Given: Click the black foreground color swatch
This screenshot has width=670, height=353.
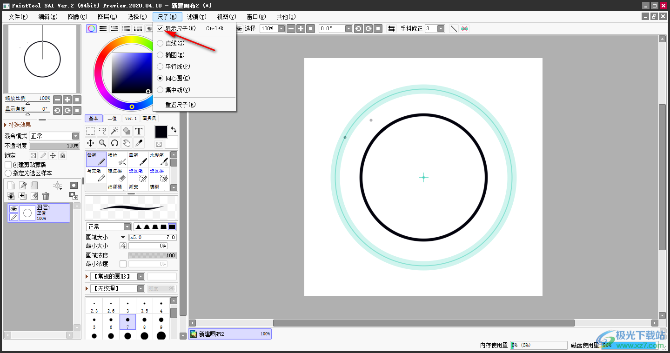Looking at the screenshot, I should (161, 132).
